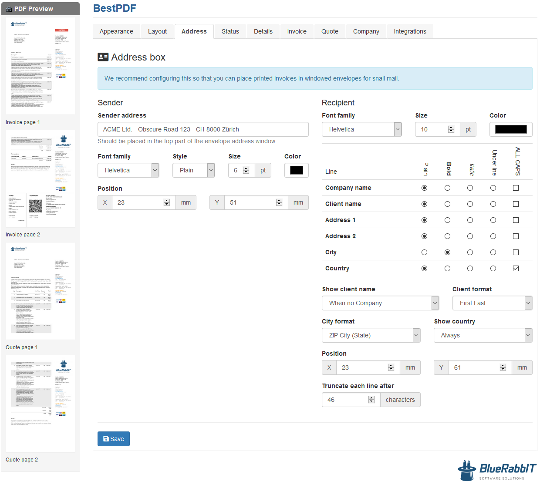This screenshot has height=485, width=540.
Task: Open the Quote page 1 thumbnail
Action: click(x=40, y=291)
